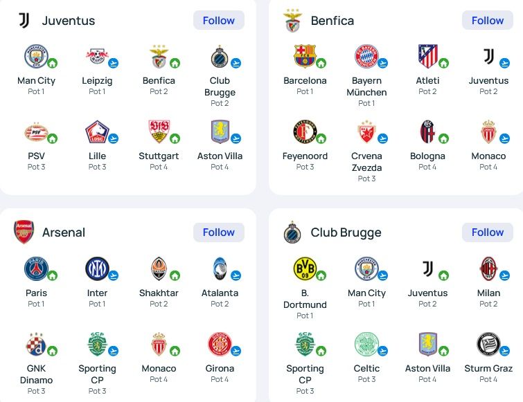Follow Club Brugge
Viewport: 523px width, 402px height.
(487, 232)
